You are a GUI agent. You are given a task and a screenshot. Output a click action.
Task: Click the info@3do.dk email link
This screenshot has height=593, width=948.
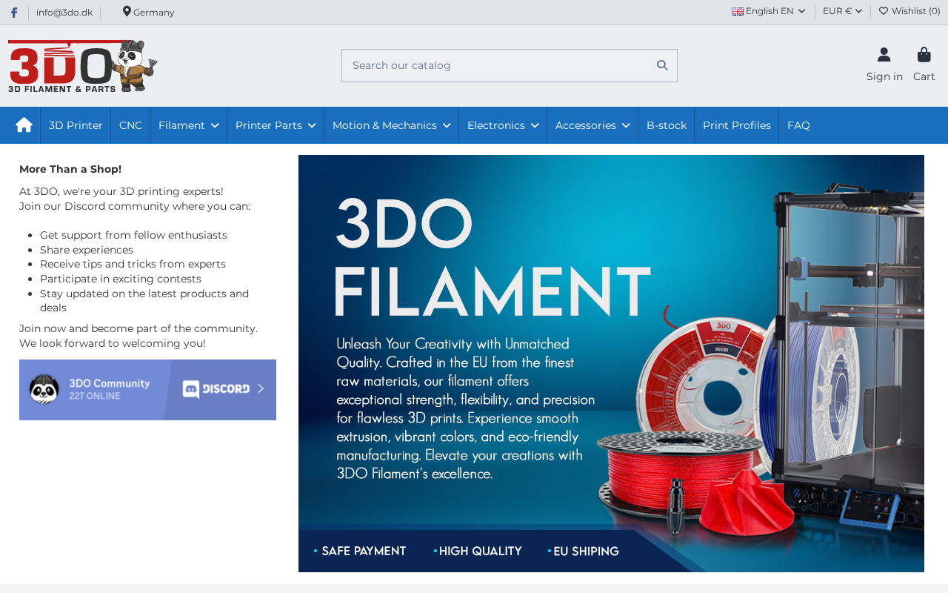point(64,13)
